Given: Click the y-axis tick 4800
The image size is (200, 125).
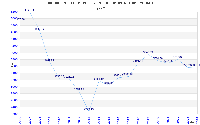Looking at the screenshot, I should click(14, 25).
